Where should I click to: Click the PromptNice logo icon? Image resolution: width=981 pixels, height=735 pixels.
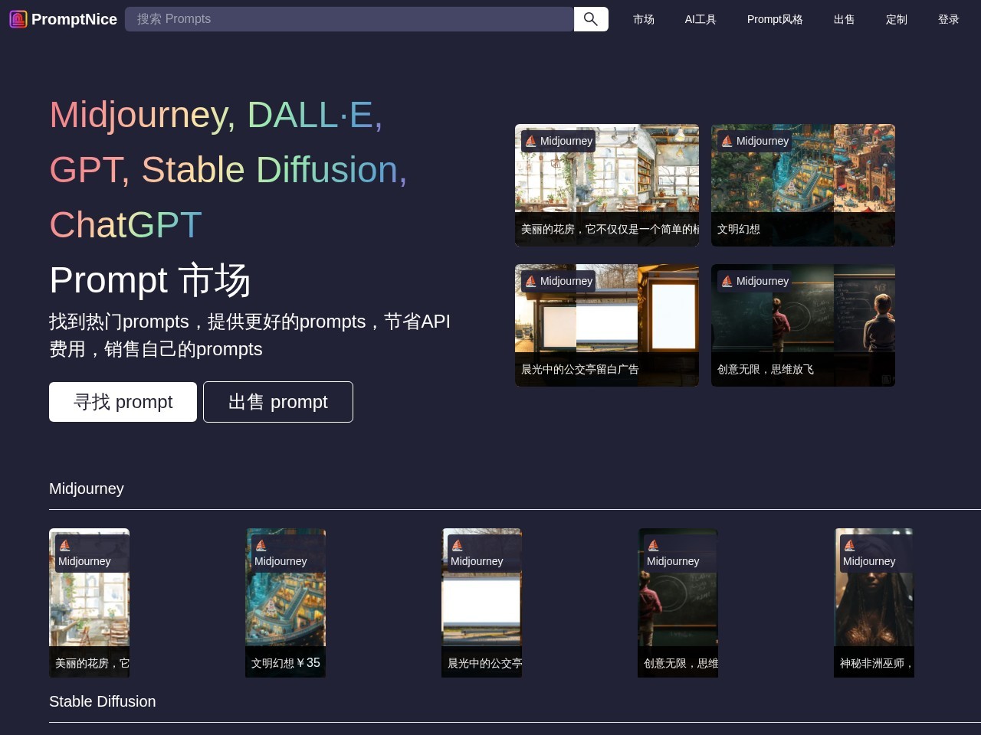[17, 18]
